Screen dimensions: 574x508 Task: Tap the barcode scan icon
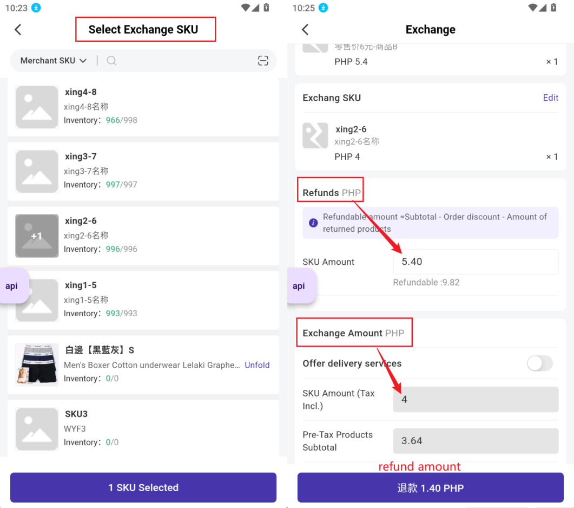(x=263, y=61)
